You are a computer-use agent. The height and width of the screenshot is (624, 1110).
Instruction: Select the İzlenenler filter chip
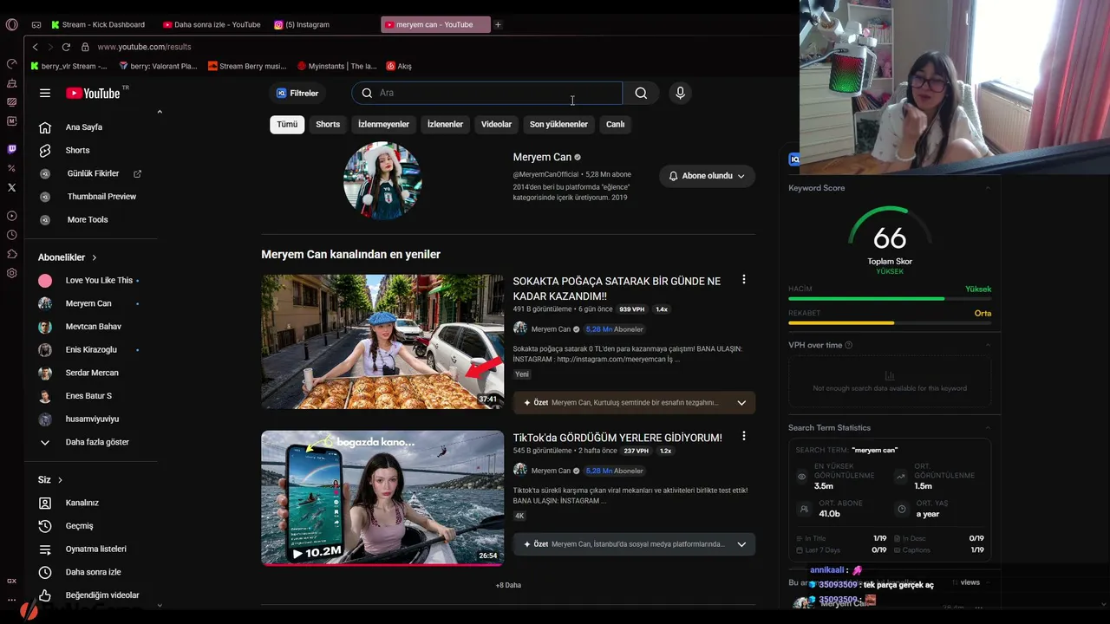click(445, 124)
